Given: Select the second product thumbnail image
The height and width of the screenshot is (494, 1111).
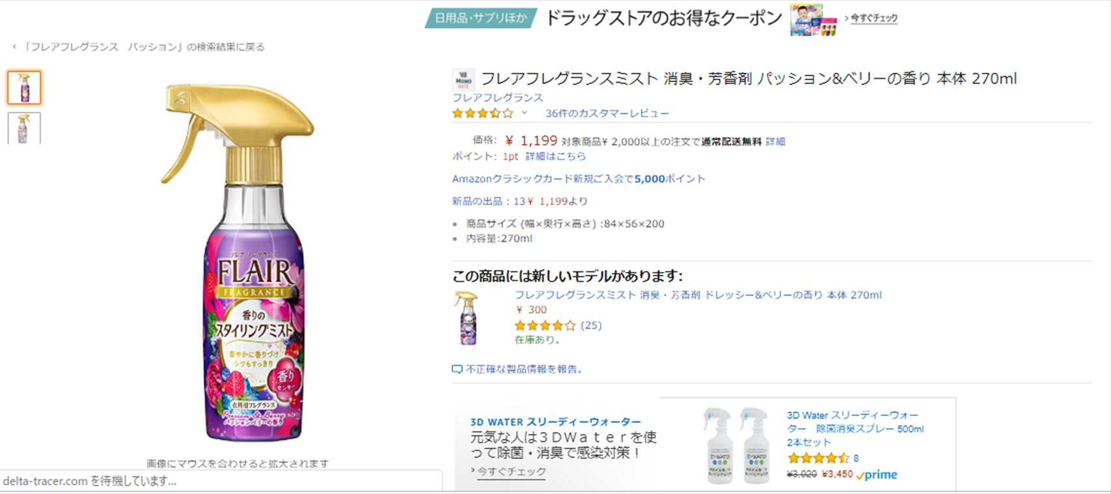Looking at the screenshot, I should [x=24, y=128].
